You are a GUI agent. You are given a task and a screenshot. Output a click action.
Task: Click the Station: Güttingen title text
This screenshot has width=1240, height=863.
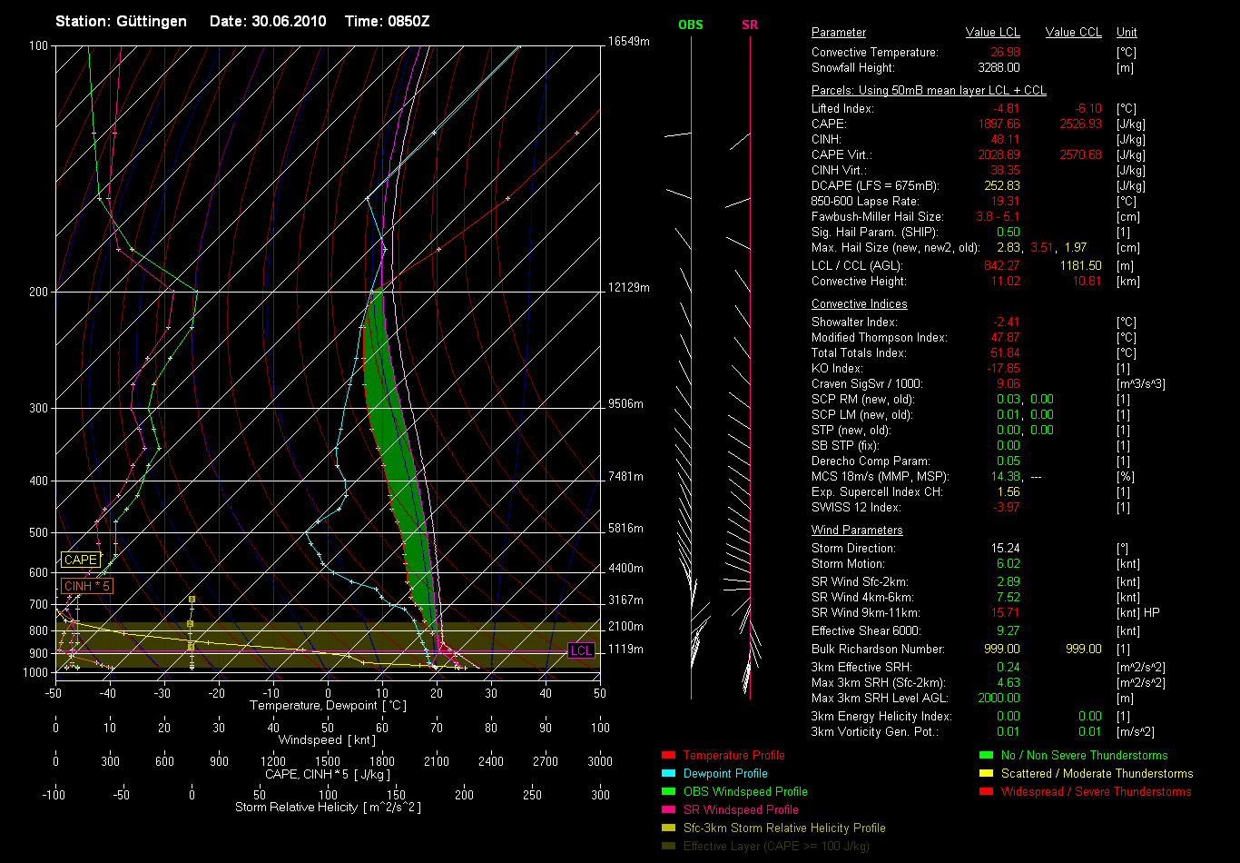coord(121,21)
